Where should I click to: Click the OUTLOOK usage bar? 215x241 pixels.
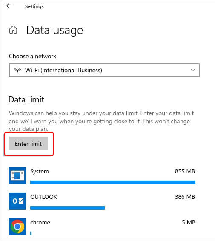click(x=67, y=208)
